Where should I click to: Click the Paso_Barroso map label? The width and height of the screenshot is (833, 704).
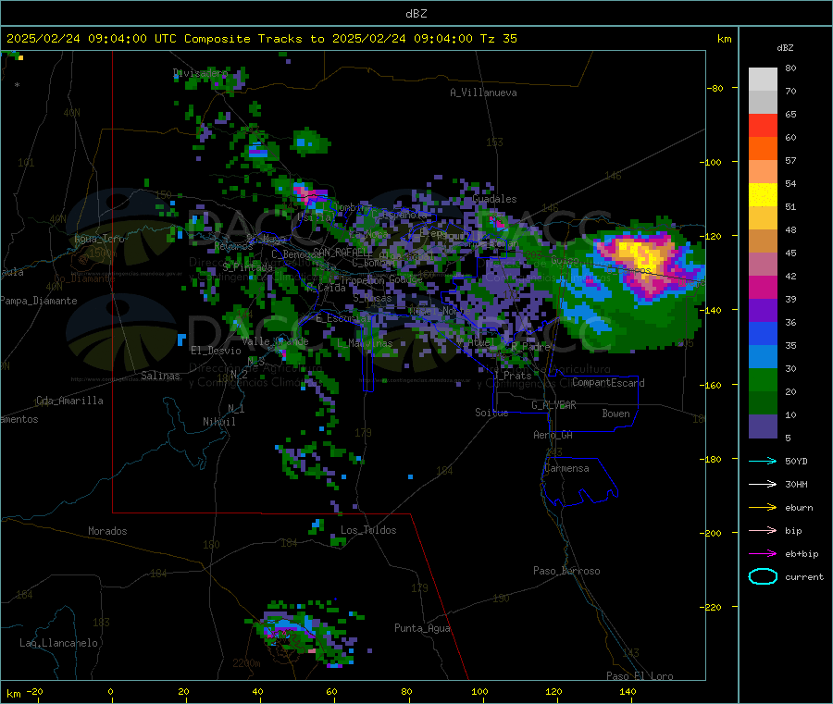pyautogui.click(x=566, y=572)
